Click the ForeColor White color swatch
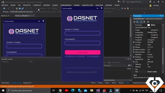Screen dimensions: 165x93 click(x=148, y=25)
